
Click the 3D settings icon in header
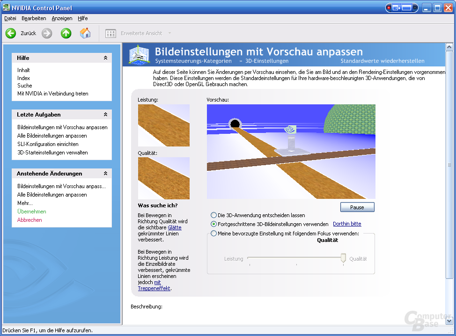(140, 54)
